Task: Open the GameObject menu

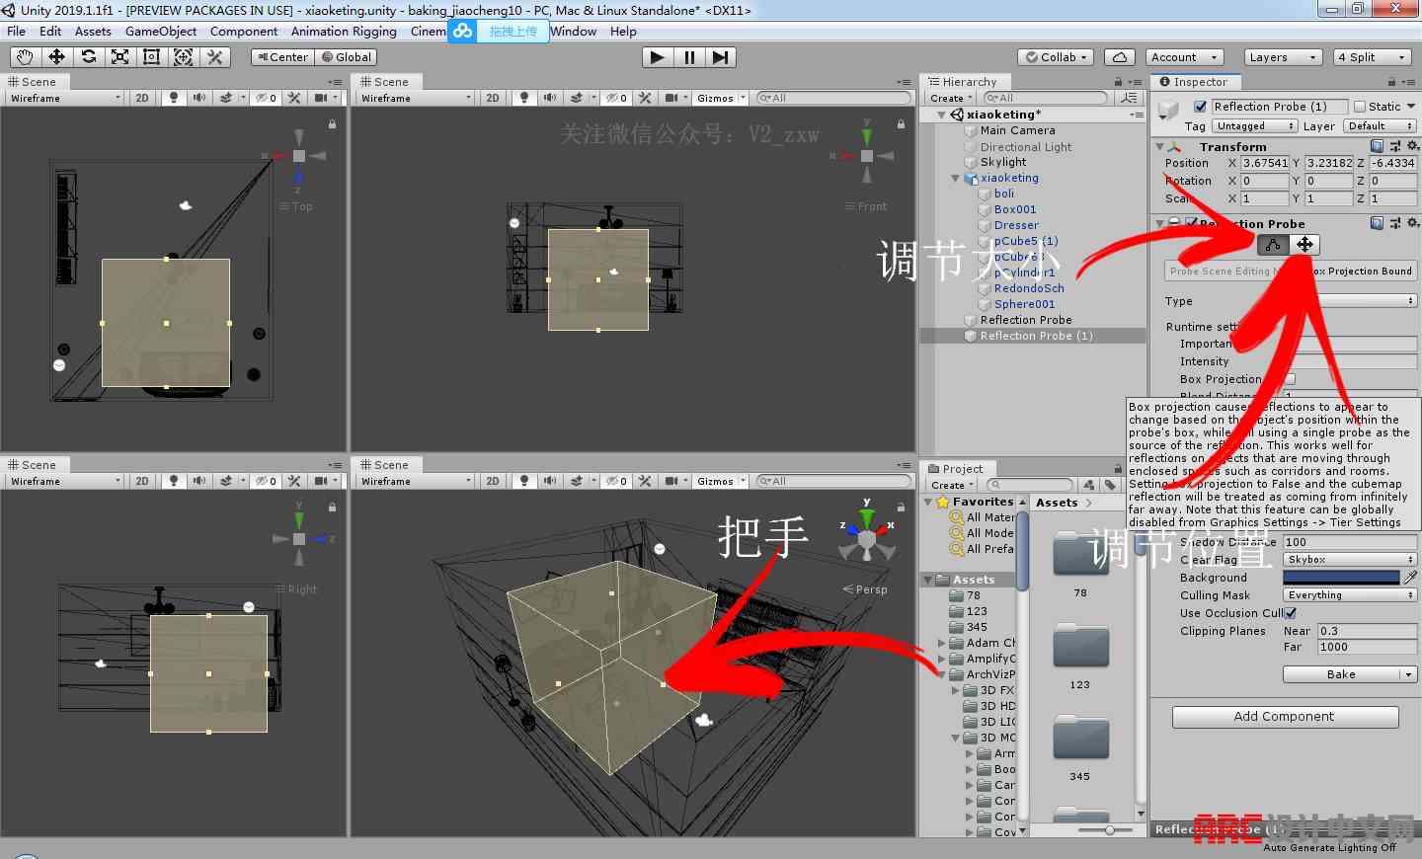Action: (x=161, y=31)
